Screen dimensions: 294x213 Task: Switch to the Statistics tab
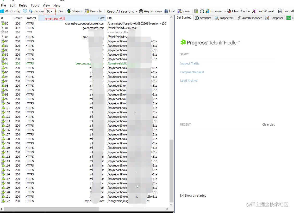tap(203, 18)
